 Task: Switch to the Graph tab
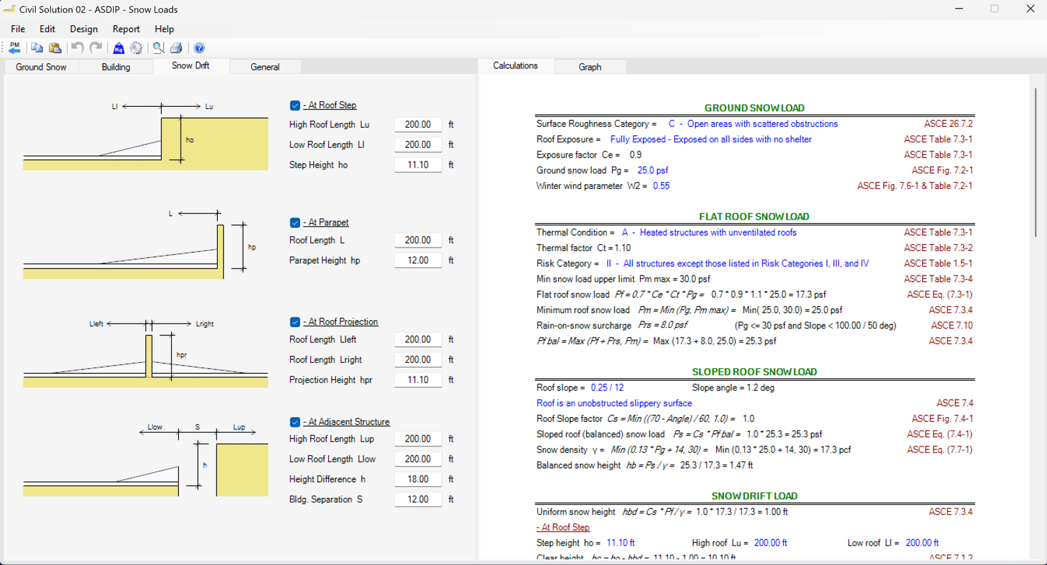point(590,67)
